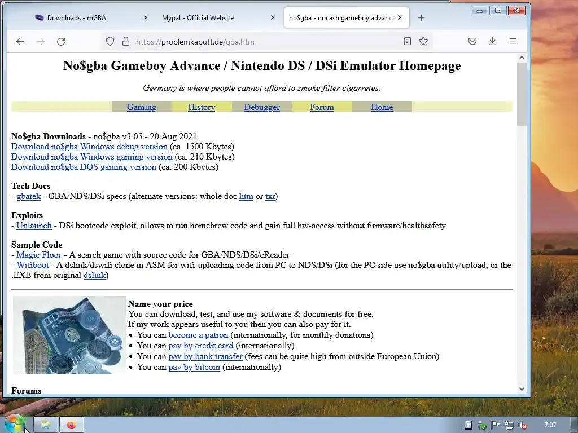Screen dimensions: 578x433
Task: Bookmark this page with the star
Action: coord(423,41)
